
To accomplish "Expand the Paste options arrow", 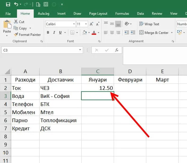I will (x=7, y=36).
